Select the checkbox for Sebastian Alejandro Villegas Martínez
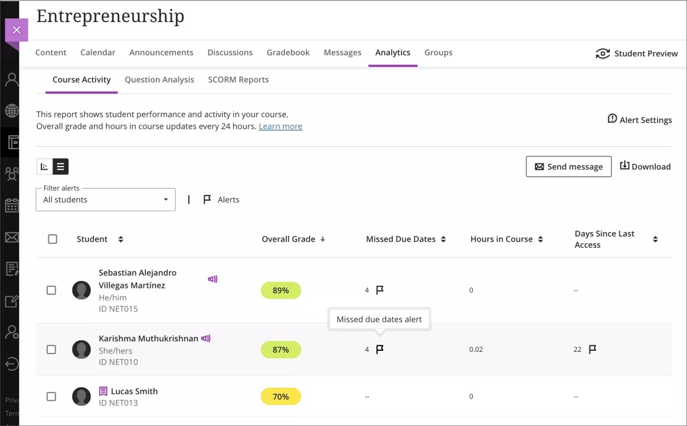This screenshot has width=687, height=426. [51, 290]
